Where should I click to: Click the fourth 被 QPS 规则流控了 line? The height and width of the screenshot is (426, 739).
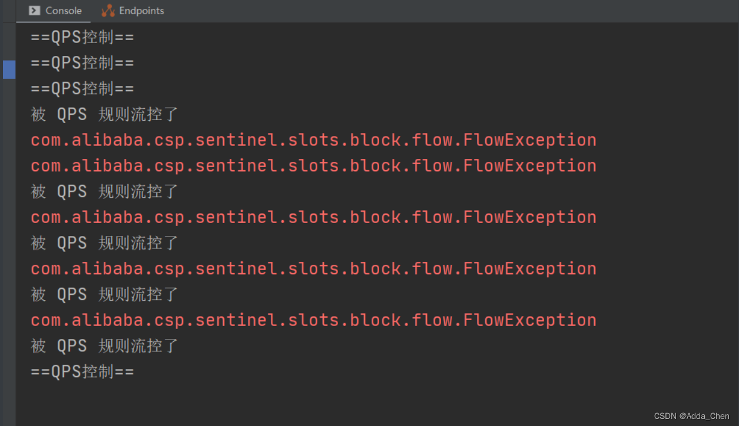pyautogui.click(x=104, y=294)
